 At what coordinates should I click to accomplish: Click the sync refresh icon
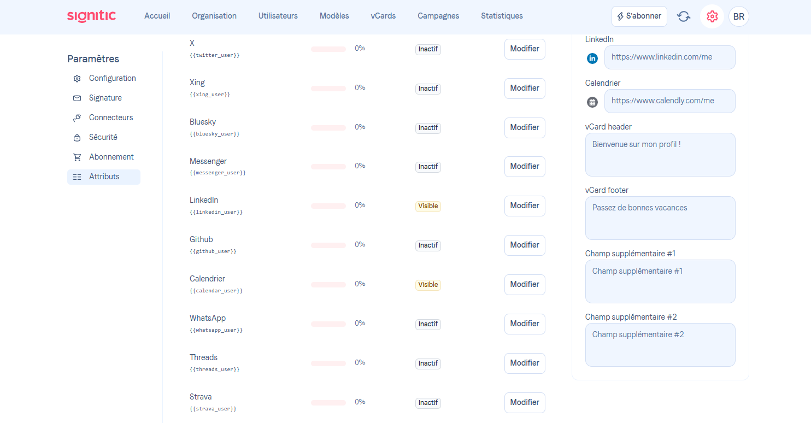[x=684, y=16]
